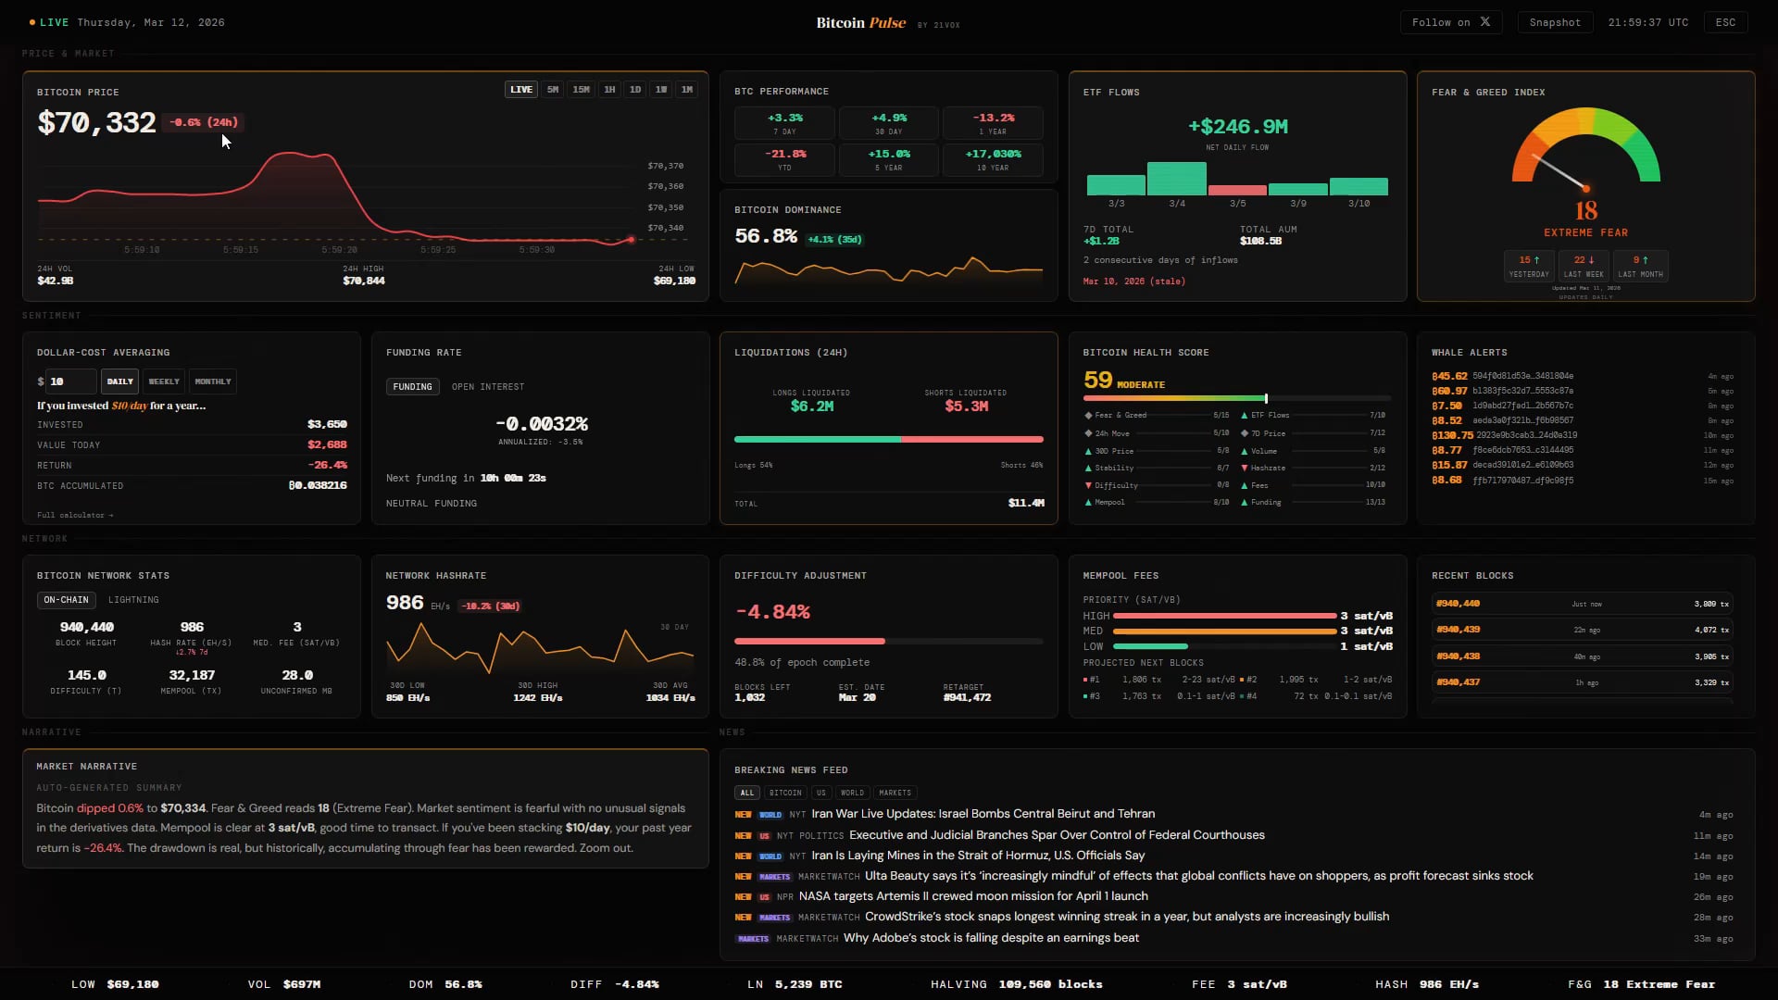Click the ETF Flows green triangle indicator
Viewport: 1778px width, 1000px height.
coord(1244,415)
